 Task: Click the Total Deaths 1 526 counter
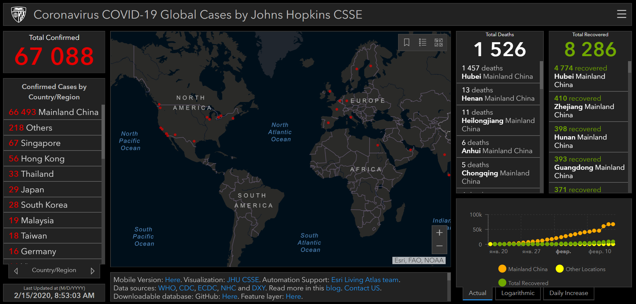pos(500,49)
